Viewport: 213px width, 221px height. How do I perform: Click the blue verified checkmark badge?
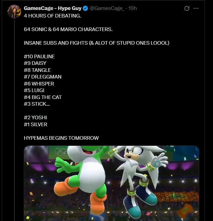tap(85, 8)
